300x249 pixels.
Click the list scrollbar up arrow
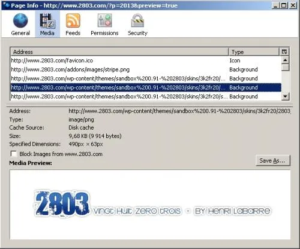tap(285, 60)
